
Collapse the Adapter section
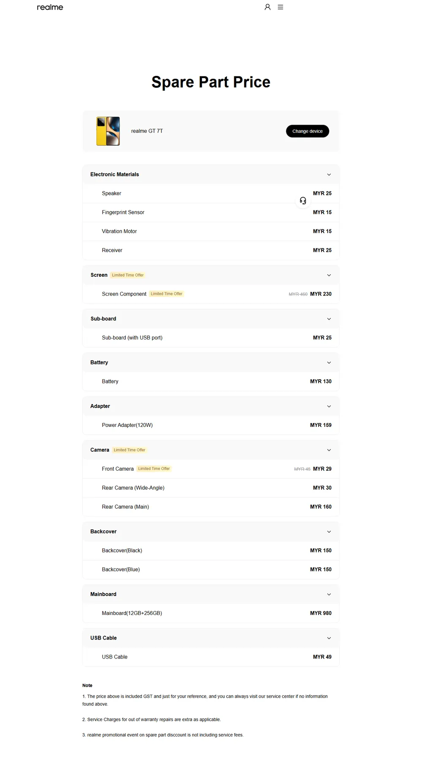[x=211, y=406]
